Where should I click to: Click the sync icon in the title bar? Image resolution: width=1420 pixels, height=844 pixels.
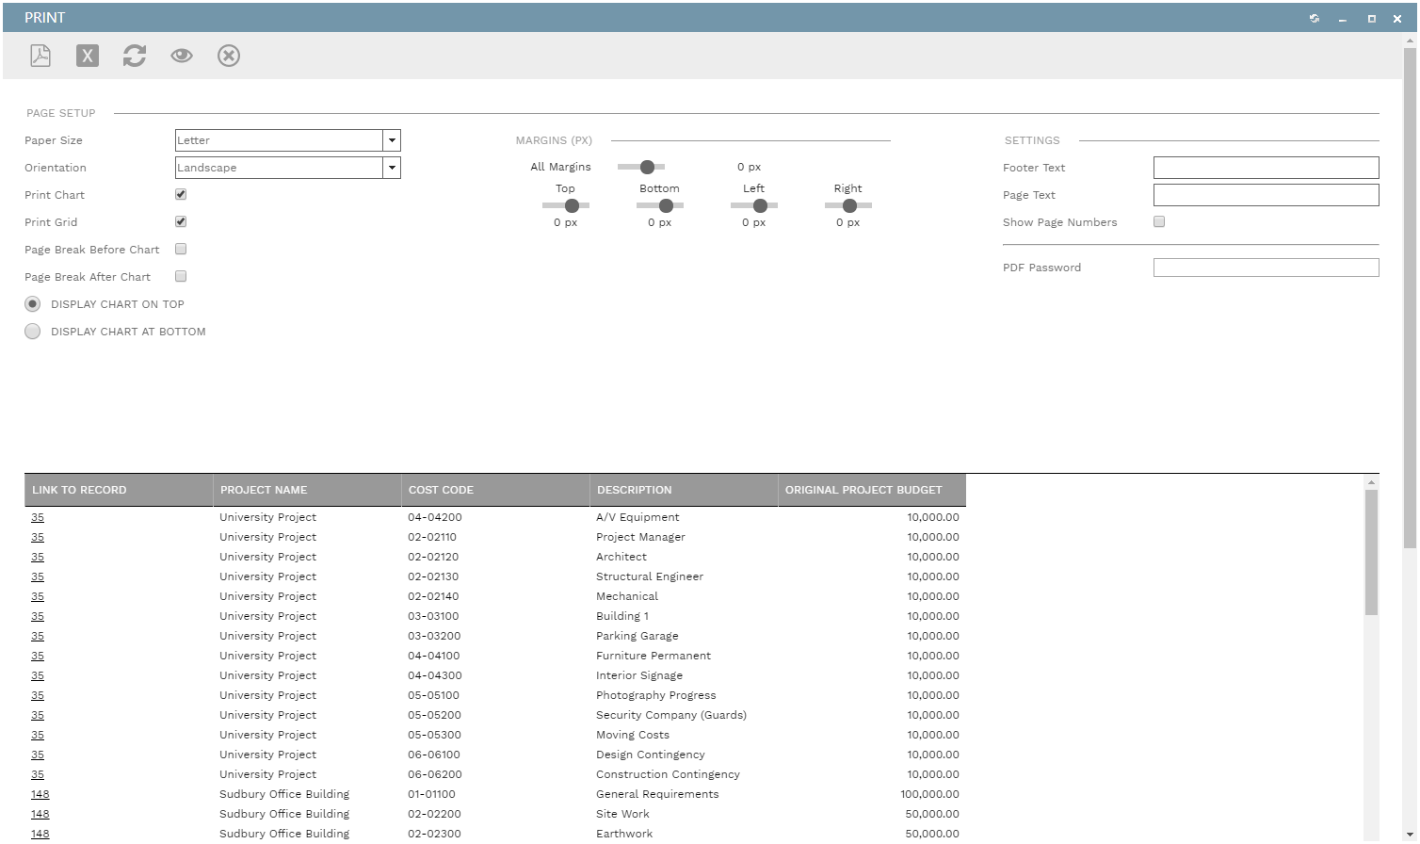point(1314,18)
